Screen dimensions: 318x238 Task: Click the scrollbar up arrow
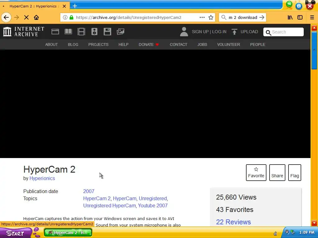(x=314, y=28)
